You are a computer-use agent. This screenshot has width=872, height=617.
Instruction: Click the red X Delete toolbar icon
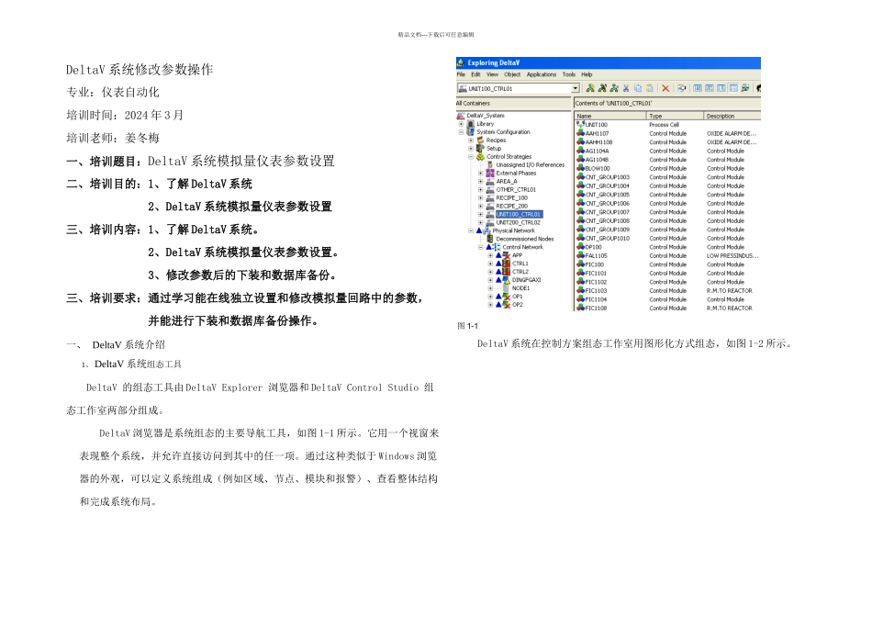(665, 88)
